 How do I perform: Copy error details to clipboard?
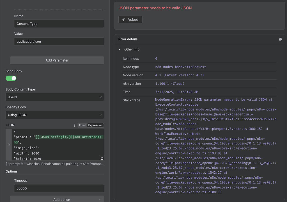point(280,39)
